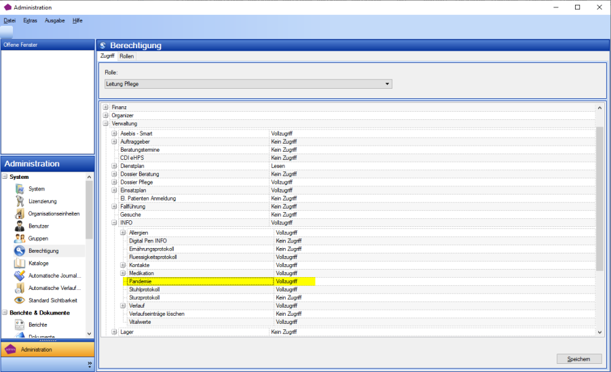Open the Rolle dropdown Leitung Pflege
This screenshot has height=372, width=611.
(248, 84)
